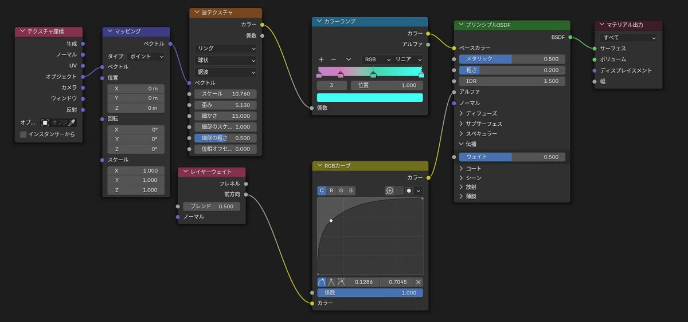Screen dimensions: 688x322
Task: Adjust the 粗さ slider in Principled BSDF
Action: pos(512,70)
